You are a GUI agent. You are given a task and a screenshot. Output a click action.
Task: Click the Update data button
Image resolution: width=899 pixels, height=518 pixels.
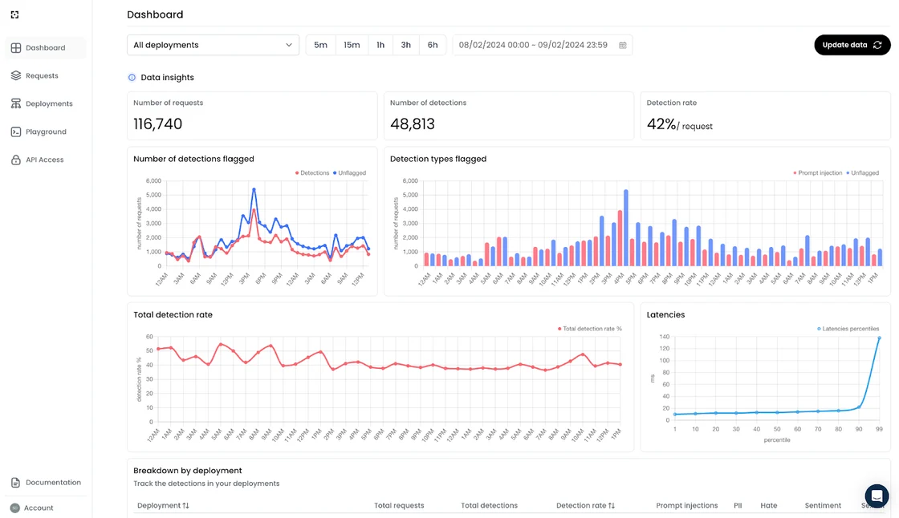(x=852, y=45)
